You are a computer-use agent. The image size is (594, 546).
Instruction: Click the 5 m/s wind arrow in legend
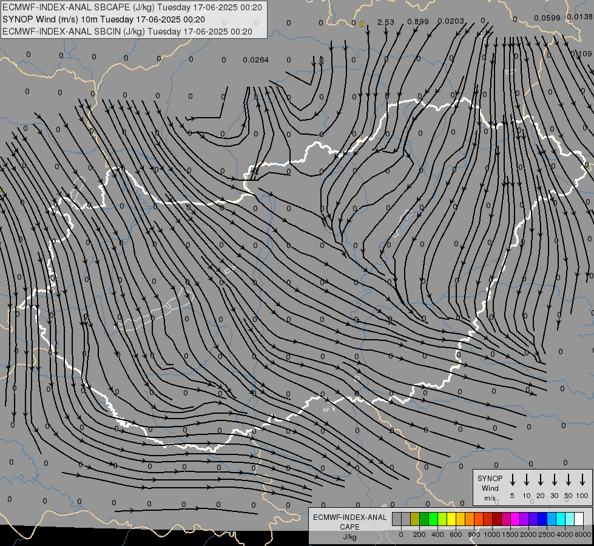click(x=512, y=480)
